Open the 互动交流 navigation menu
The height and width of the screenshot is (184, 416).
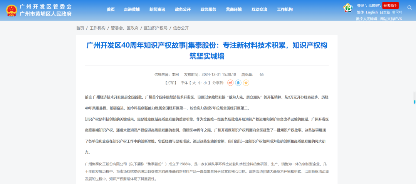[x=260, y=9]
